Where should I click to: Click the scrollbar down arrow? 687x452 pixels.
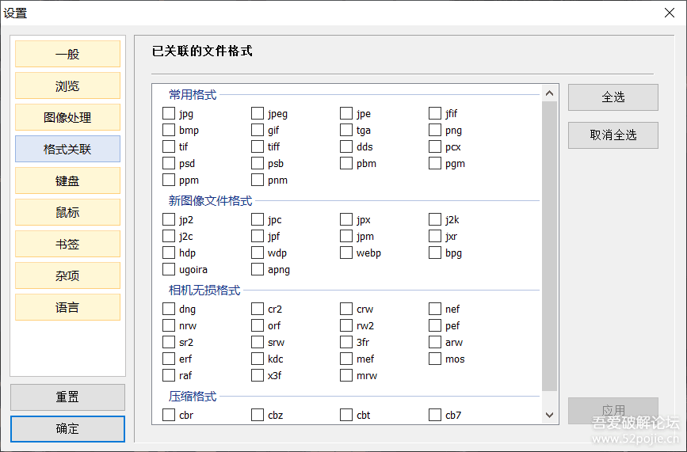[549, 415]
